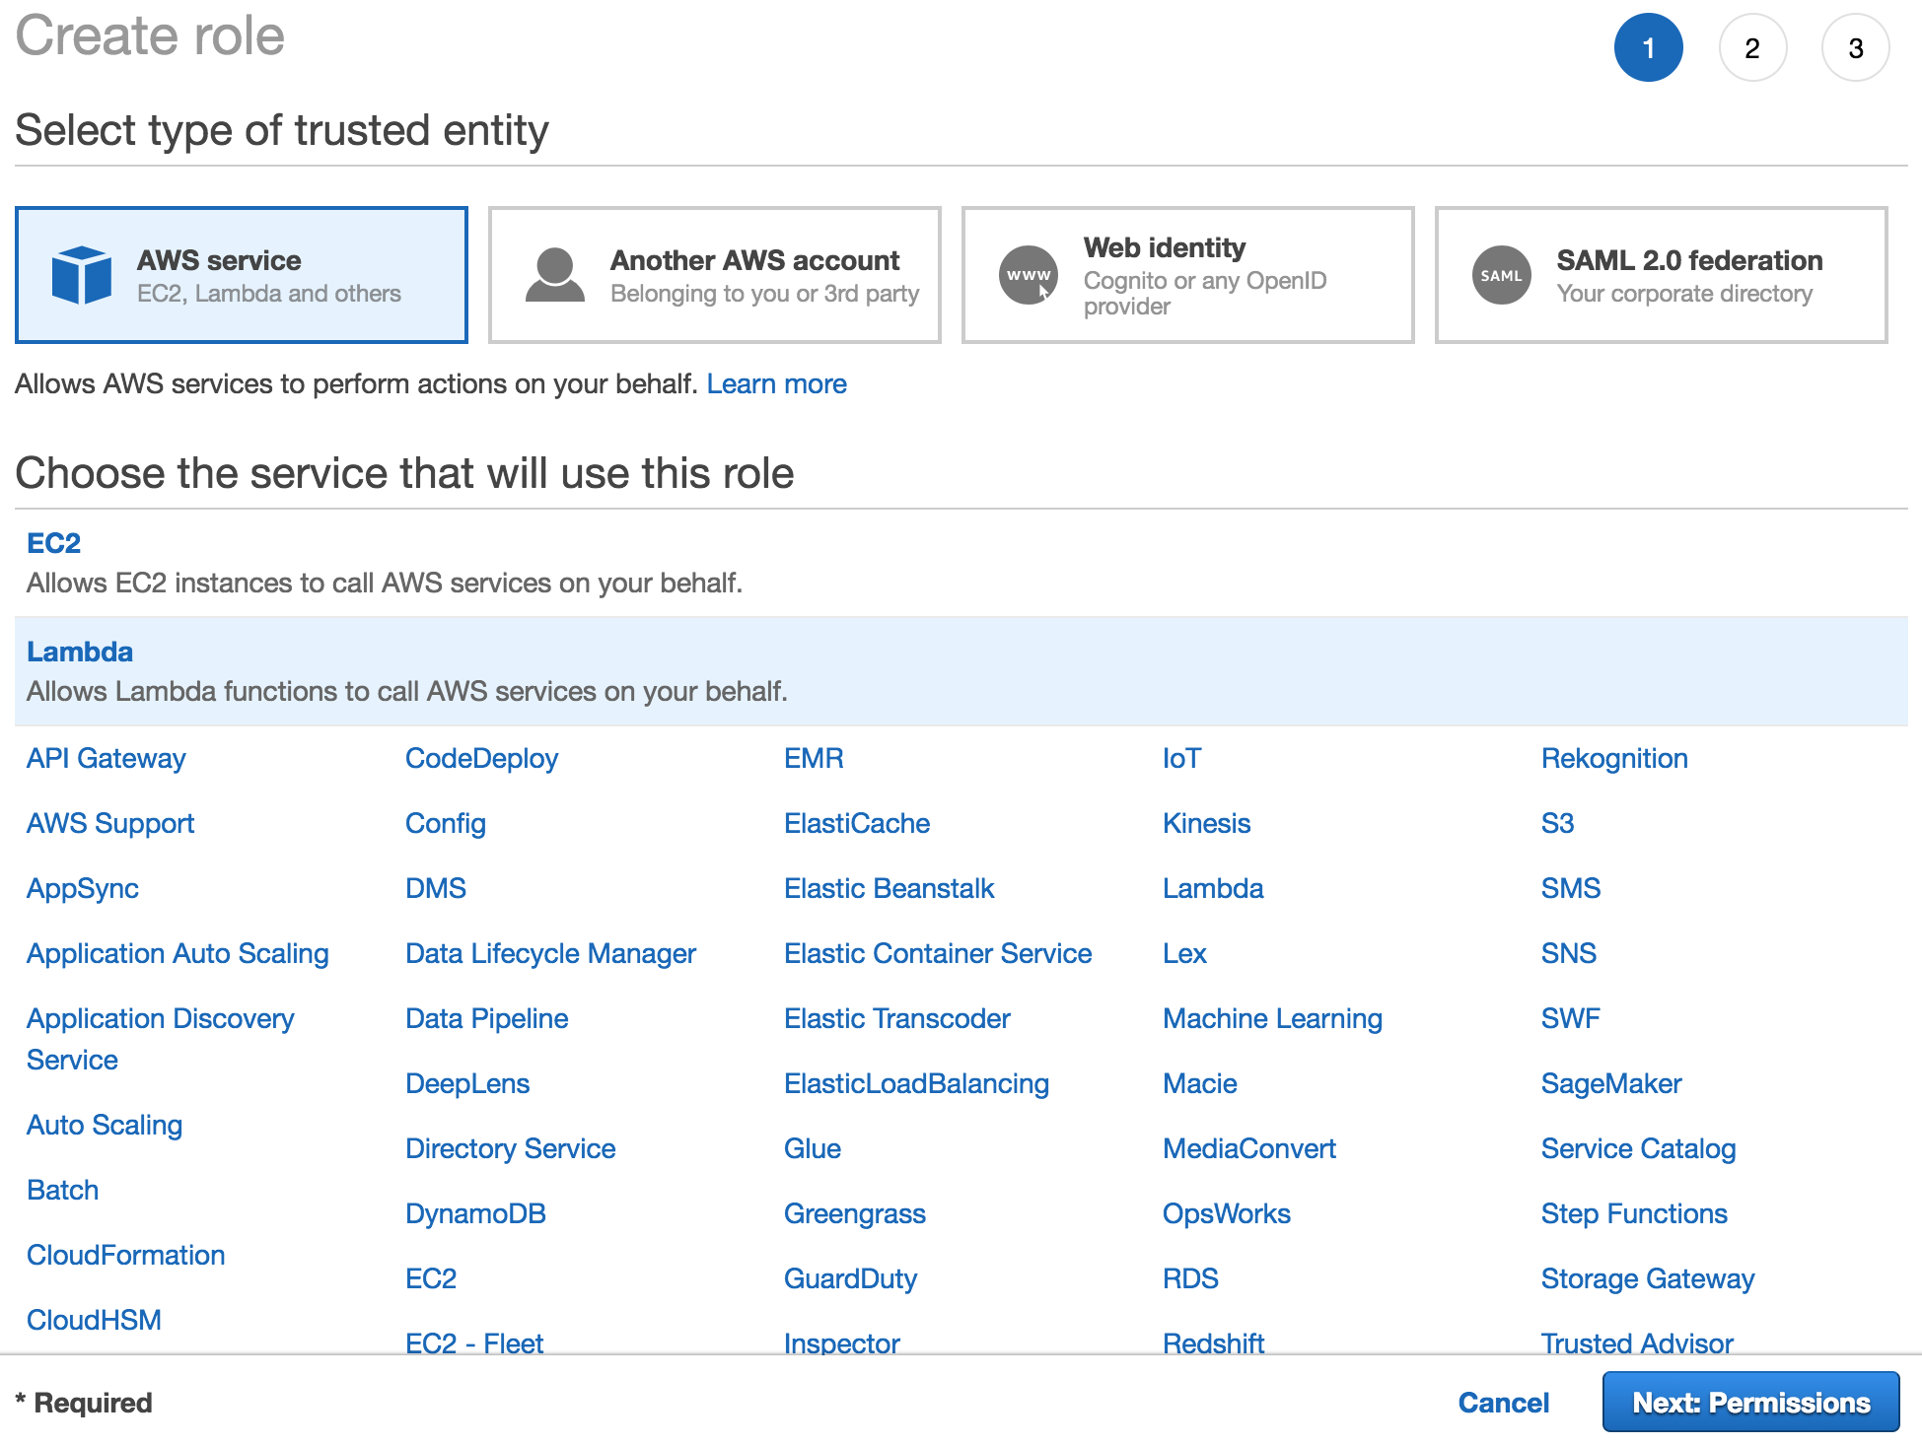Go to step 1 circle
This screenshot has width=1922, height=1445.
(1648, 47)
